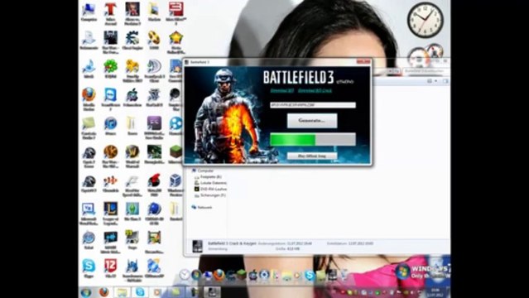Click the clock icon in the dock
The width and height of the screenshot is (529, 298).
click(185, 275)
